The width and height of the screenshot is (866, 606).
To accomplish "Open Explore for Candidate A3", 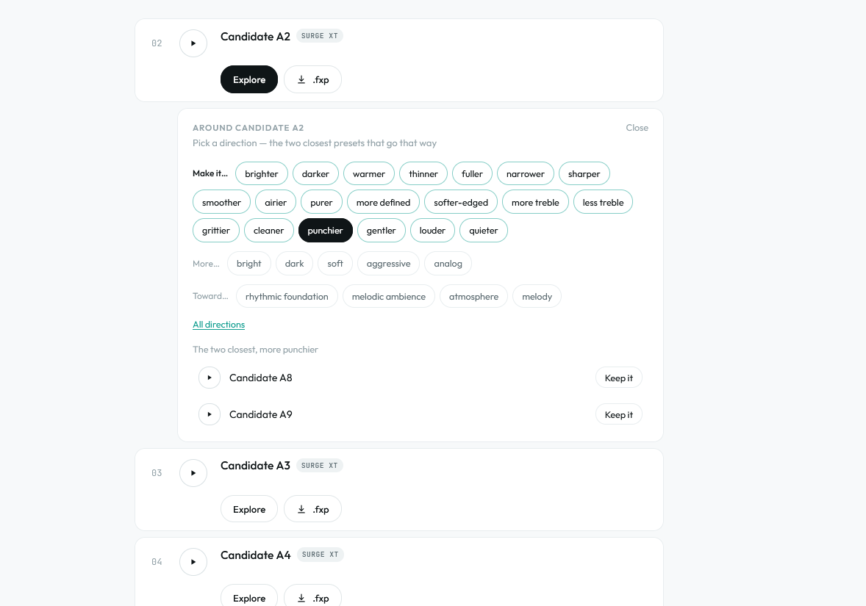I will click(x=249, y=510).
